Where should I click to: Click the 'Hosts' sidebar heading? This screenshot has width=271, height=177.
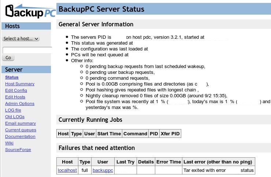tap(12, 26)
